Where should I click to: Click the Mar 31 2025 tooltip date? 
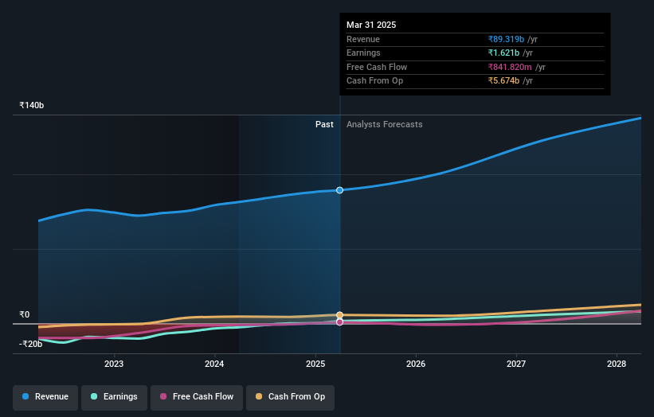click(371, 25)
